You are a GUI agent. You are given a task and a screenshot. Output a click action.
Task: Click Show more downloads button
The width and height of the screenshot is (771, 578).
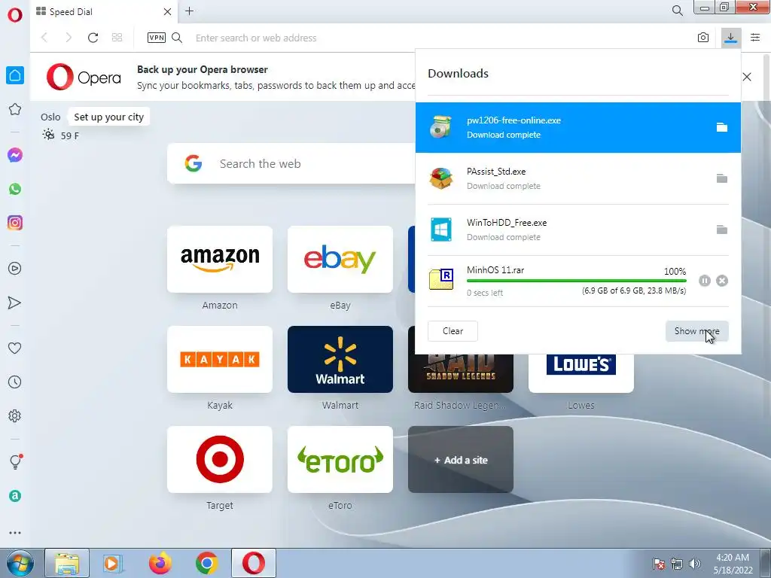coord(696,331)
